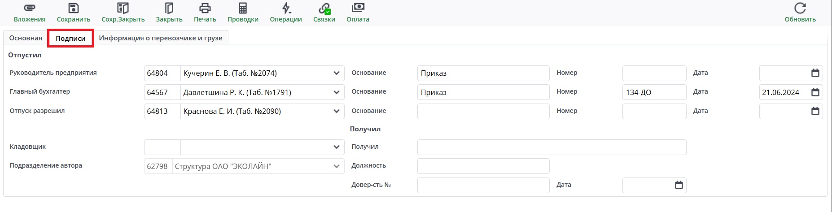Click the Вложения paperclip icon

[29, 9]
